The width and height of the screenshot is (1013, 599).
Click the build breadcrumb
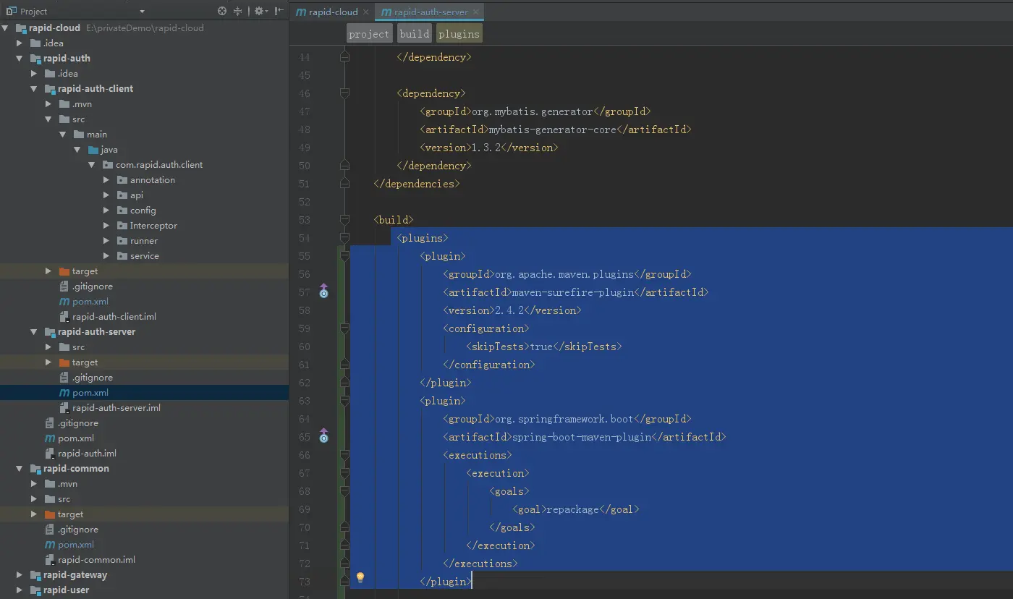pyautogui.click(x=415, y=34)
